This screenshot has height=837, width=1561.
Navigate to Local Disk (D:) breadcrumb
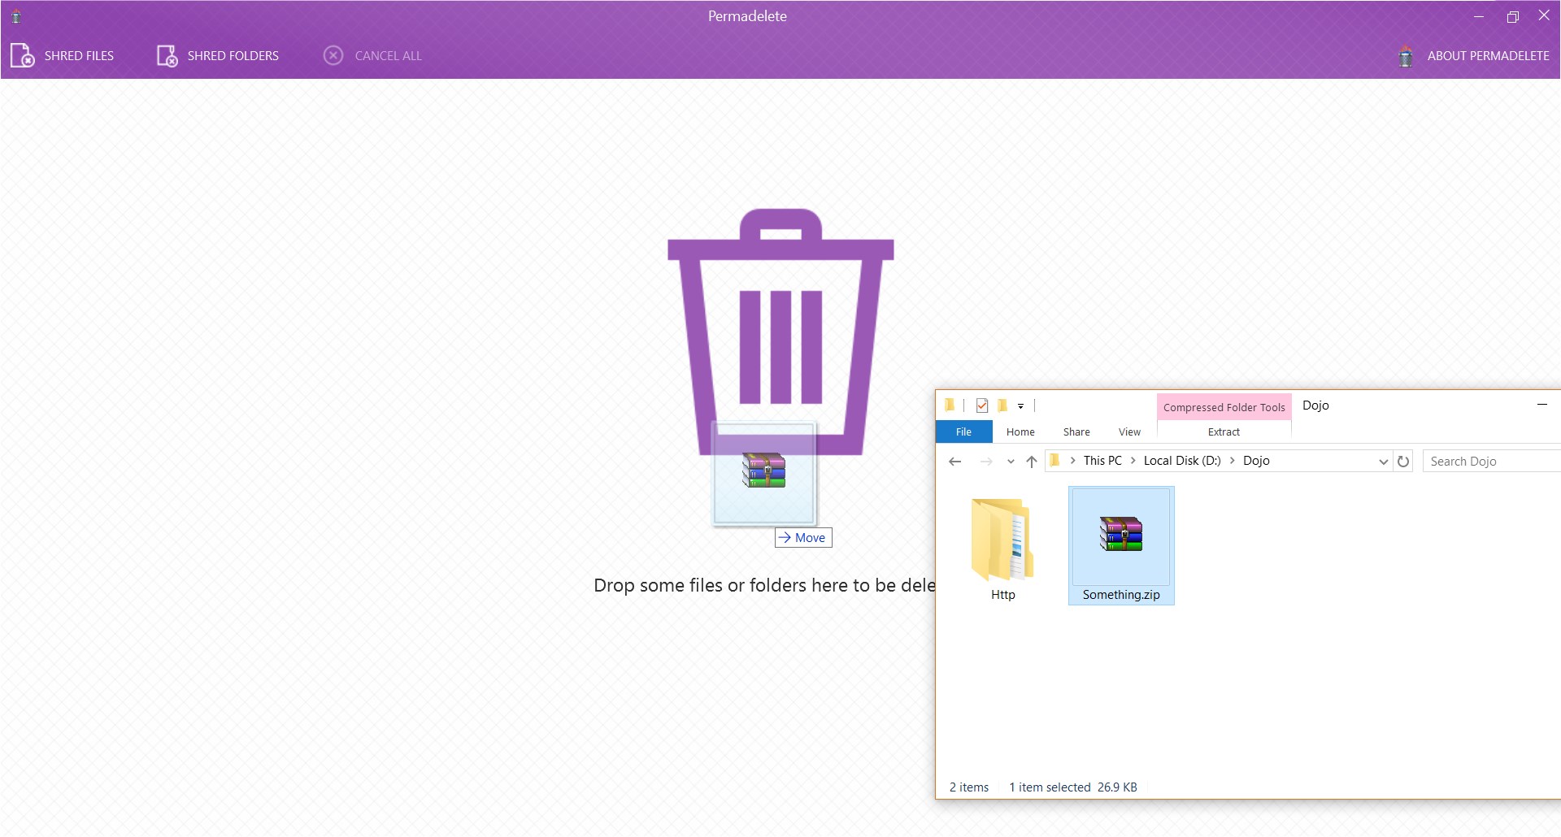click(1182, 461)
